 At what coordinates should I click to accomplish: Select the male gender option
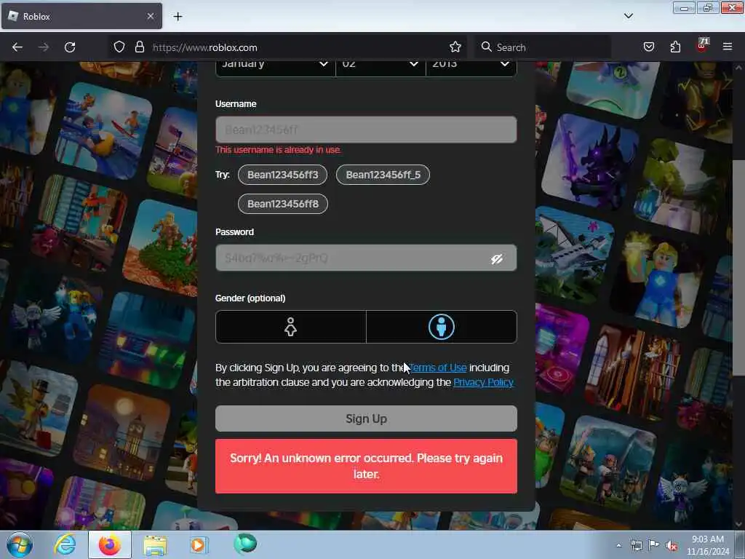click(x=442, y=327)
